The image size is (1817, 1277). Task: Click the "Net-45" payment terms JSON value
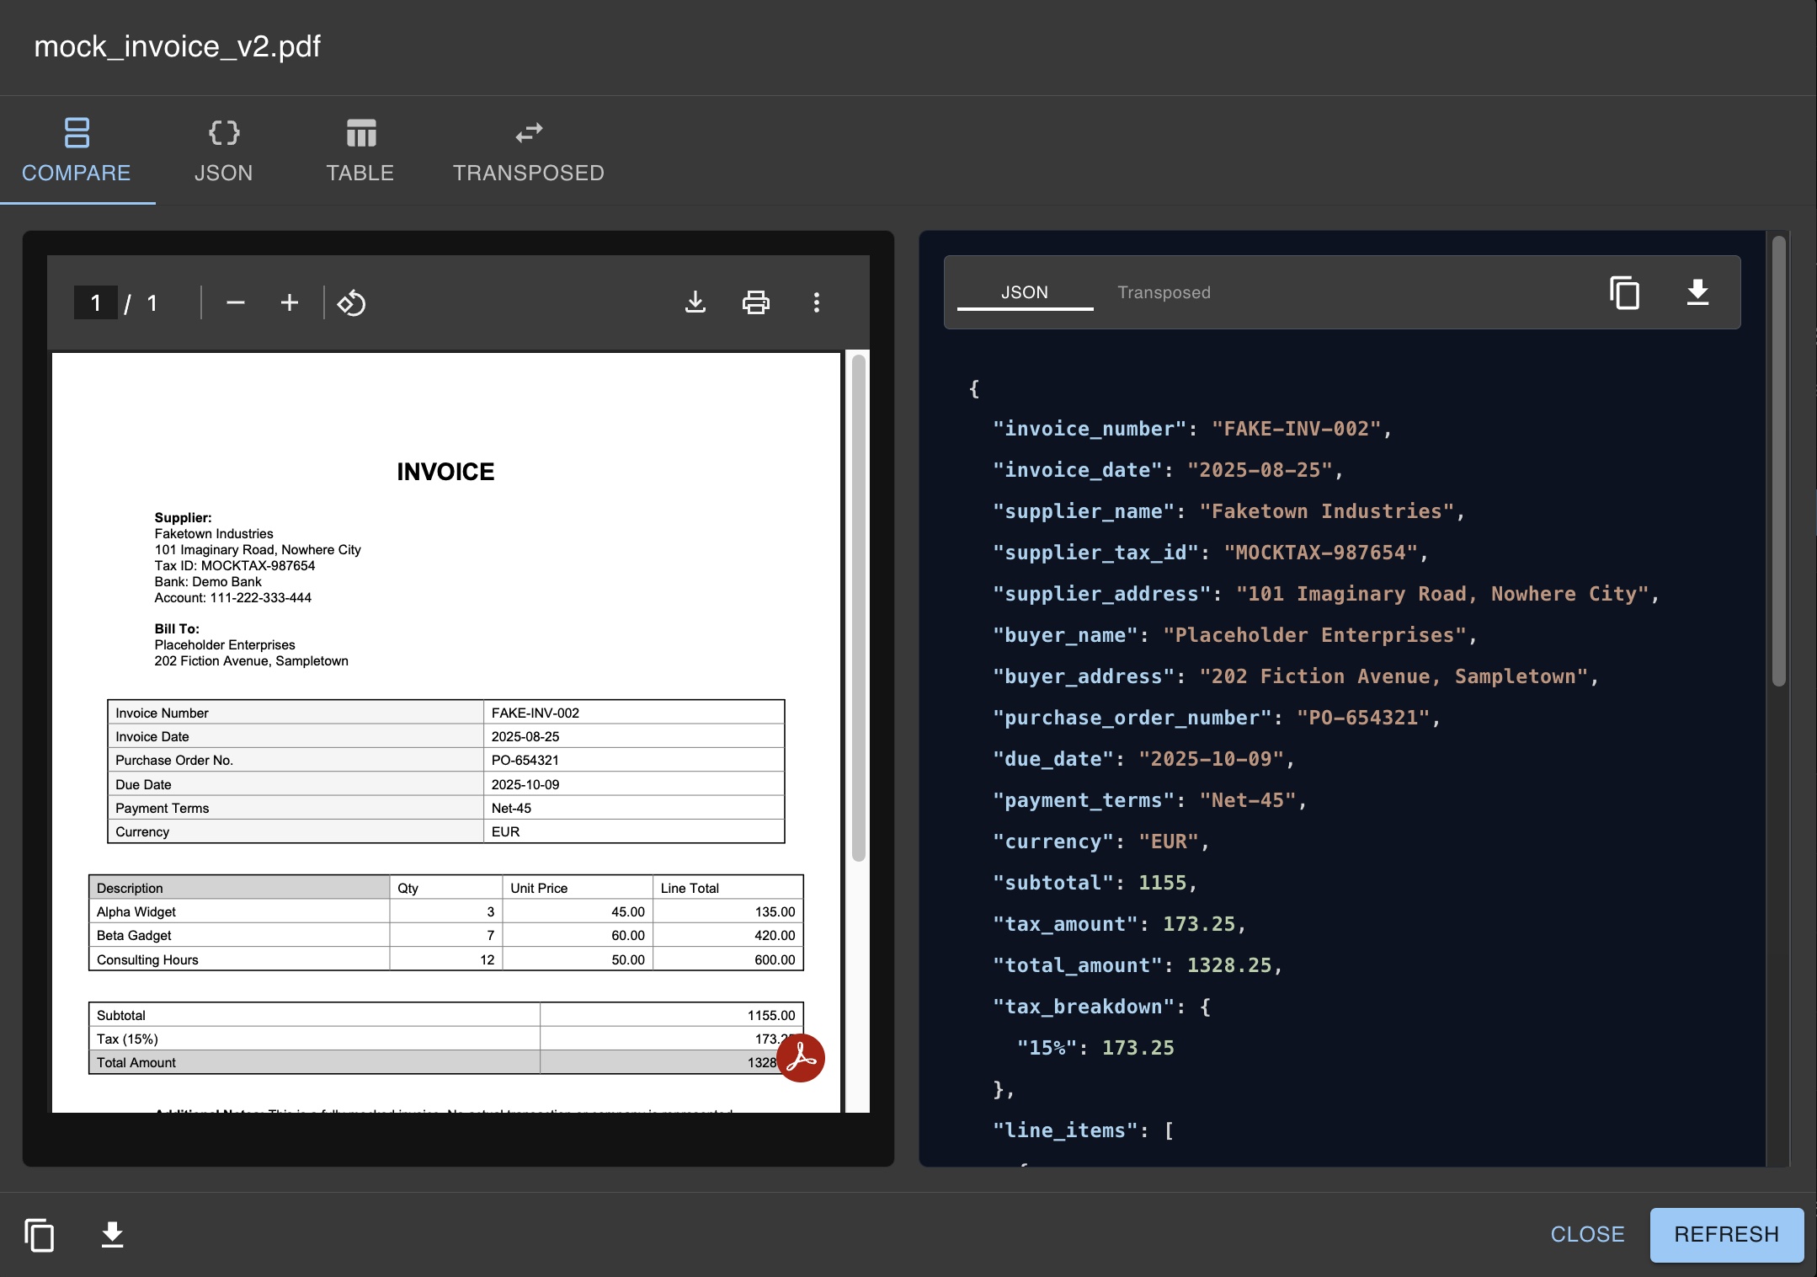1248,800
